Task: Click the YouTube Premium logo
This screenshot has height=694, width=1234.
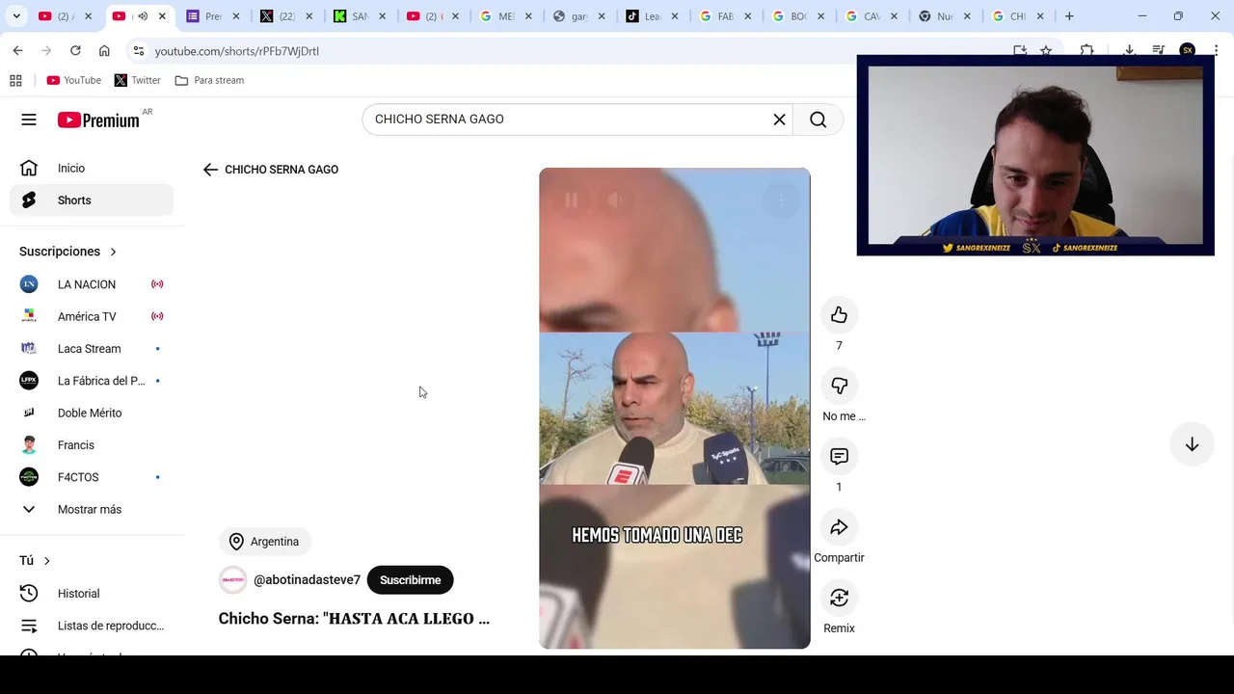Action: pos(98,120)
